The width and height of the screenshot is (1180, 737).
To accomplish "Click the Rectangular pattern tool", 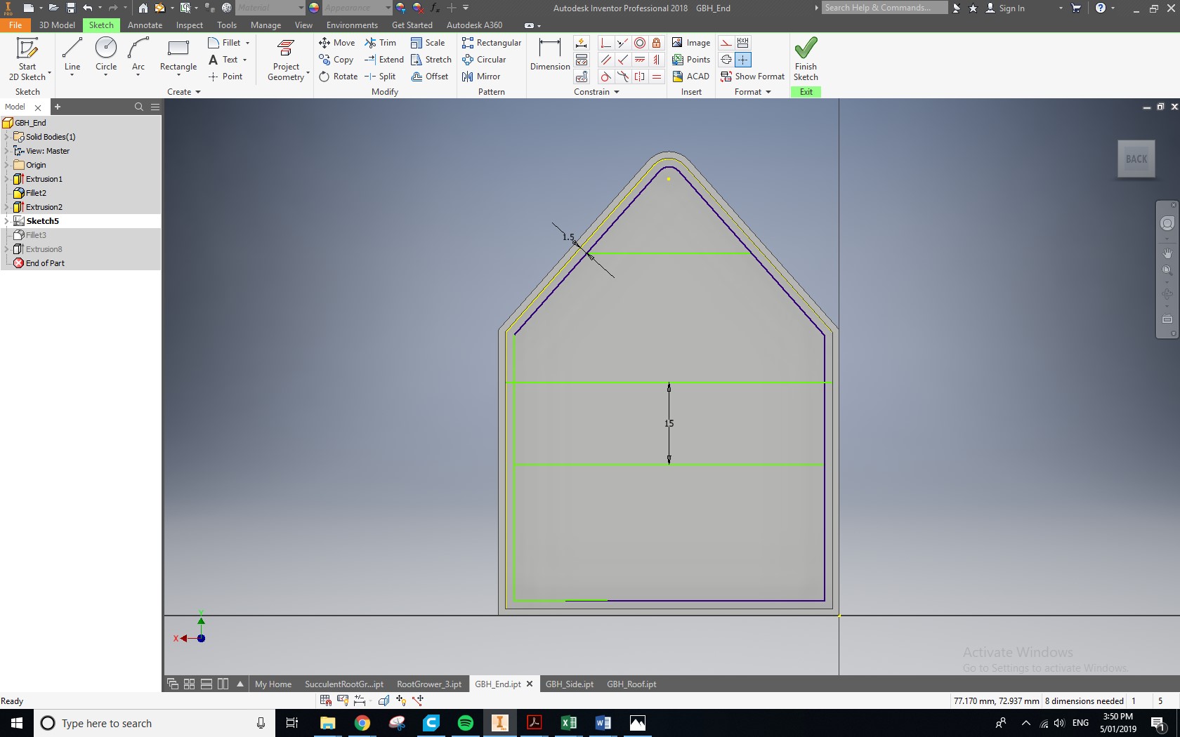I will [492, 43].
